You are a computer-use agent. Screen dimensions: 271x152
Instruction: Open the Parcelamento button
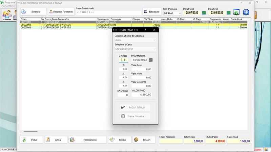(88, 140)
